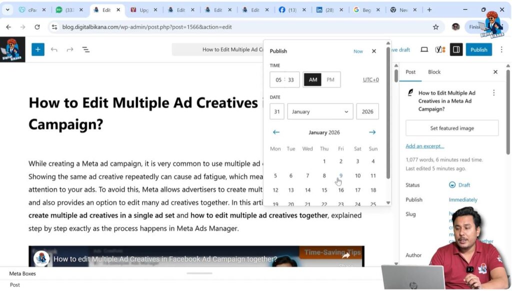Open the Preview device icon
Screen dimensions: 512x291
coord(424,49)
